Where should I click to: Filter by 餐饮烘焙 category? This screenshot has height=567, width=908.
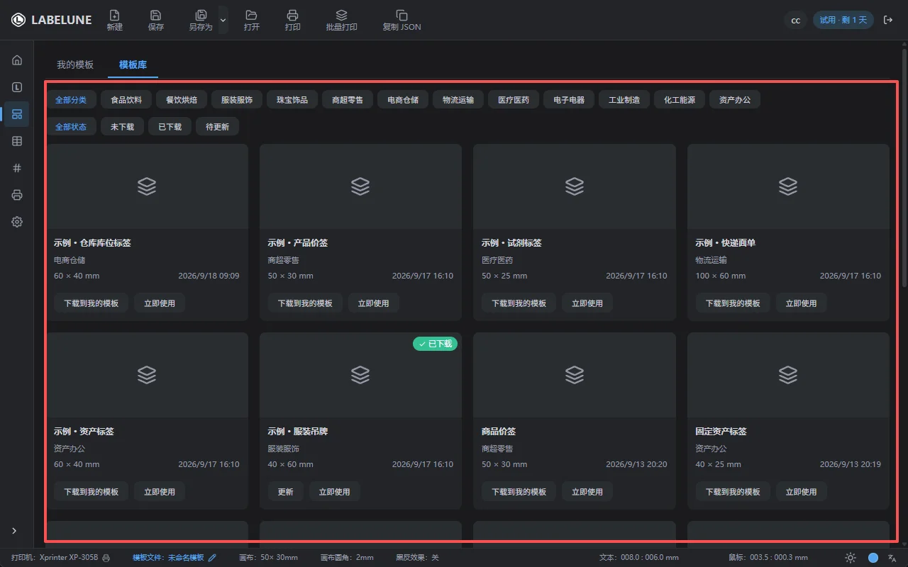182,100
